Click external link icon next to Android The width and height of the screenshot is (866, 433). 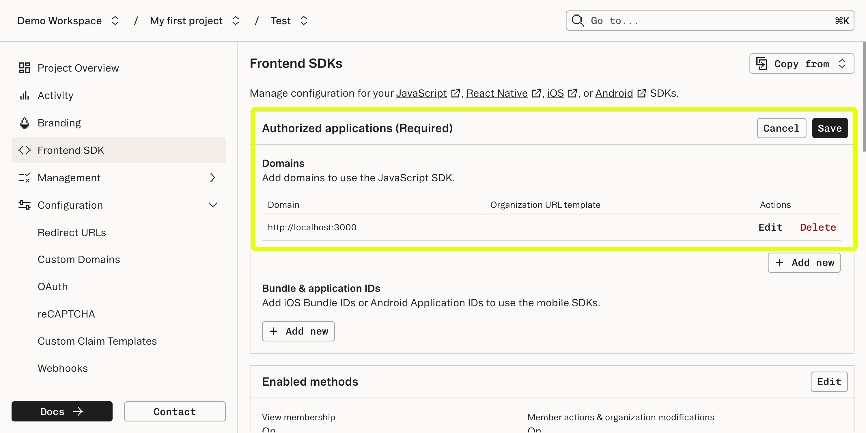[641, 93]
